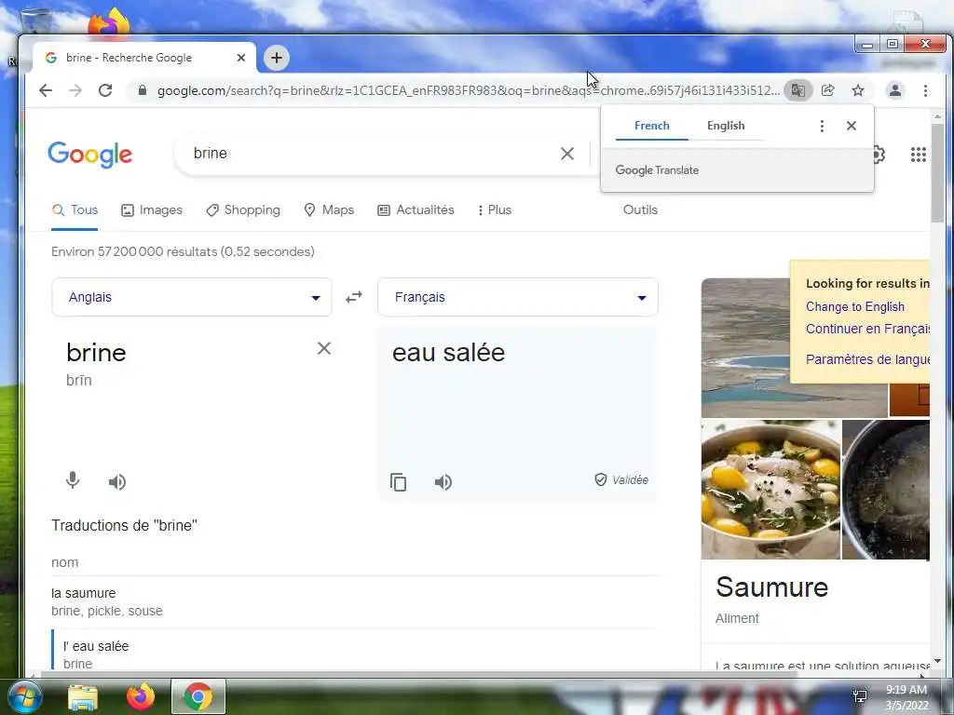Viewport: 954px width, 715px height.
Task: Switch to the Shopping search tab
Action: point(243,210)
